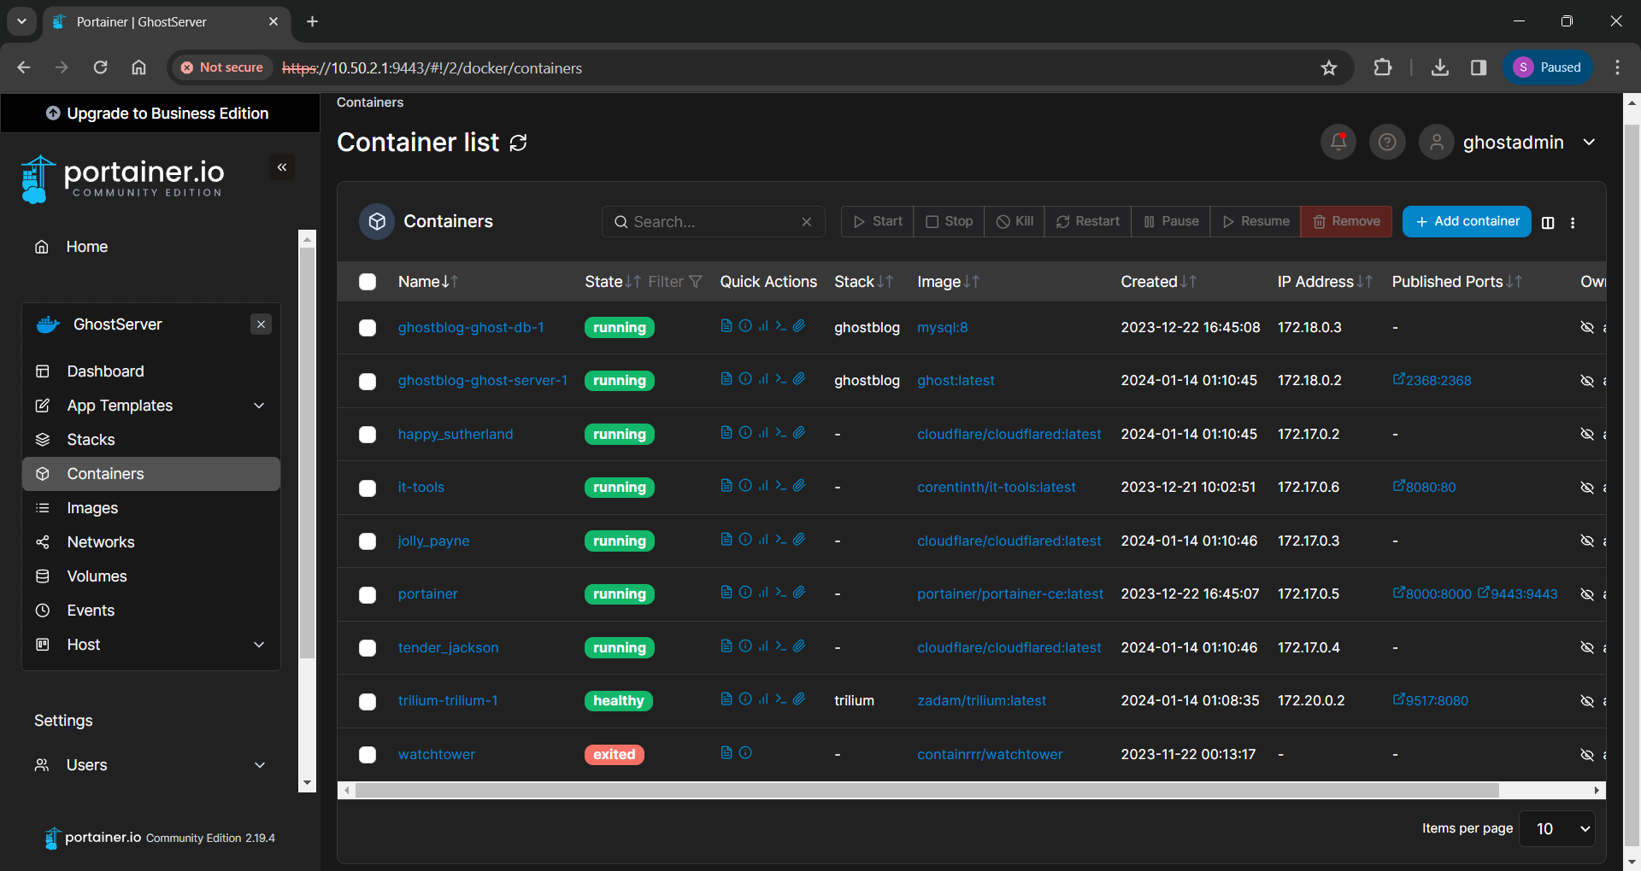Click Upgrade to Business Edition

(x=159, y=114)
